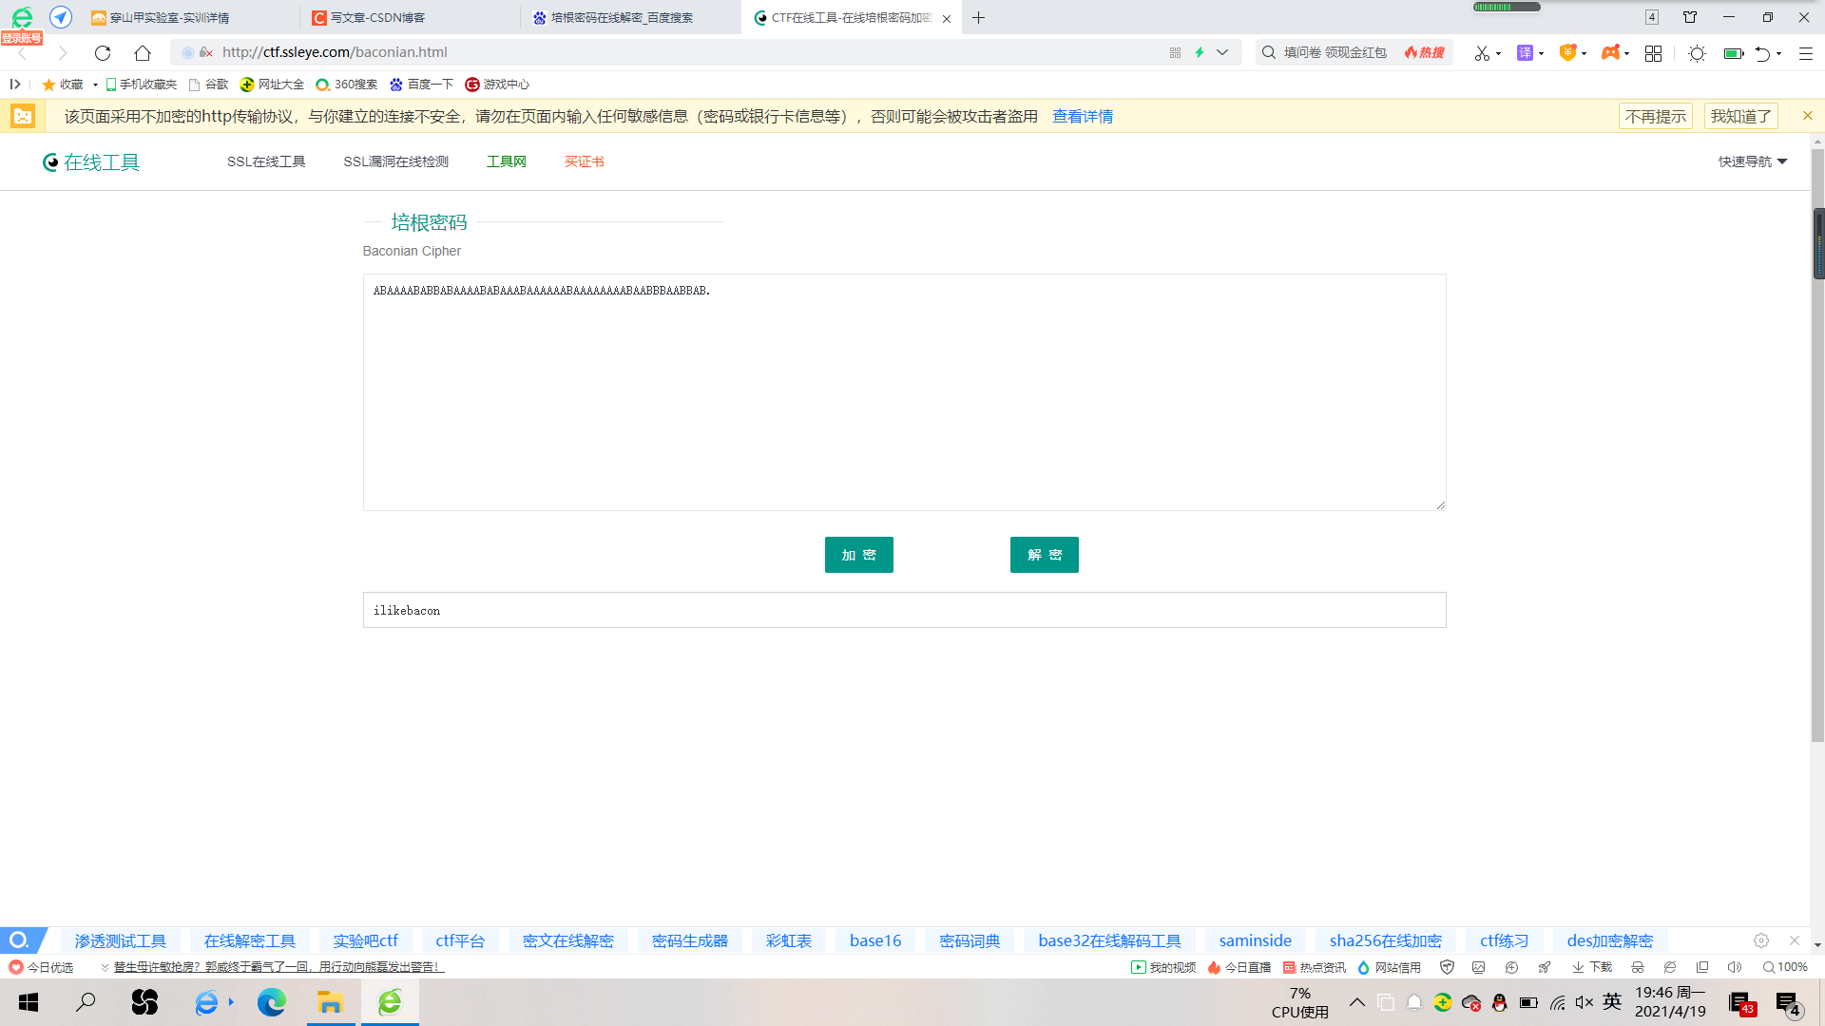This screenshot has height=1026, width=1825.
Task: Click the result field showing ilikebacon
Action: pos(903,610)
